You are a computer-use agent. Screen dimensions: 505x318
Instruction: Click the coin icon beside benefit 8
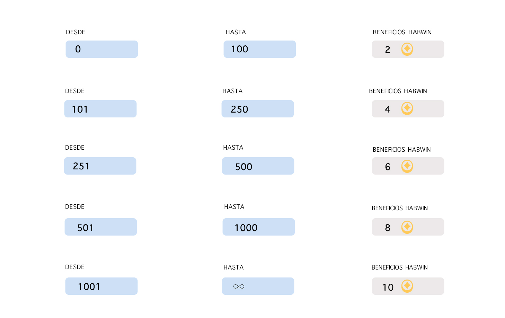407,227
